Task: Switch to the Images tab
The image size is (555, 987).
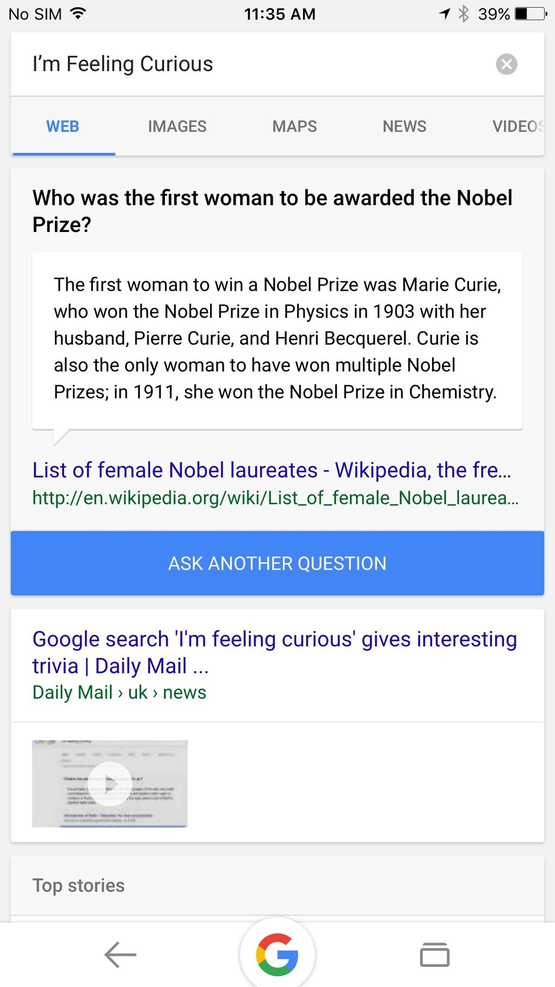Action: [x=177, y=126]
